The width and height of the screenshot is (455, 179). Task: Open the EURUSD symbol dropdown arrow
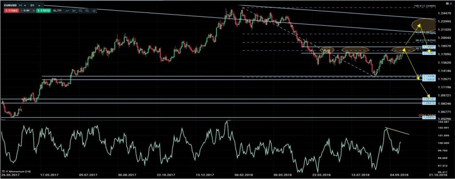(x=25, y=5)
